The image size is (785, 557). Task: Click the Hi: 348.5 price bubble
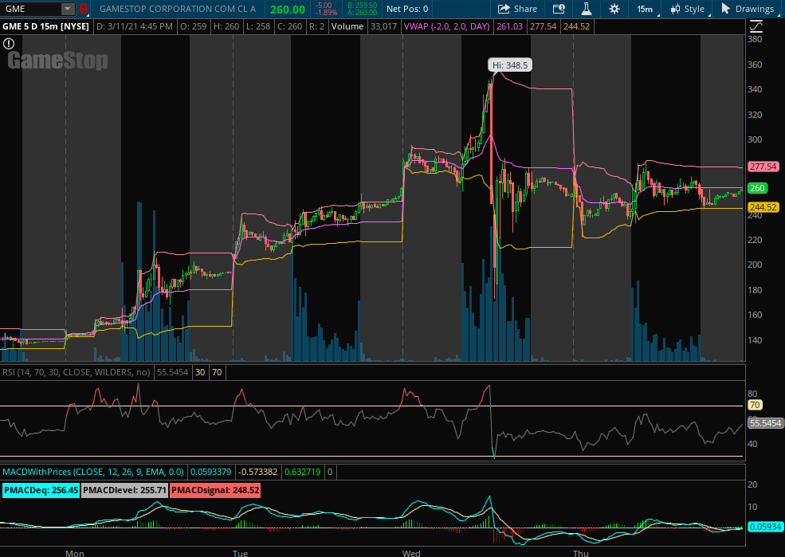[510, 65]
